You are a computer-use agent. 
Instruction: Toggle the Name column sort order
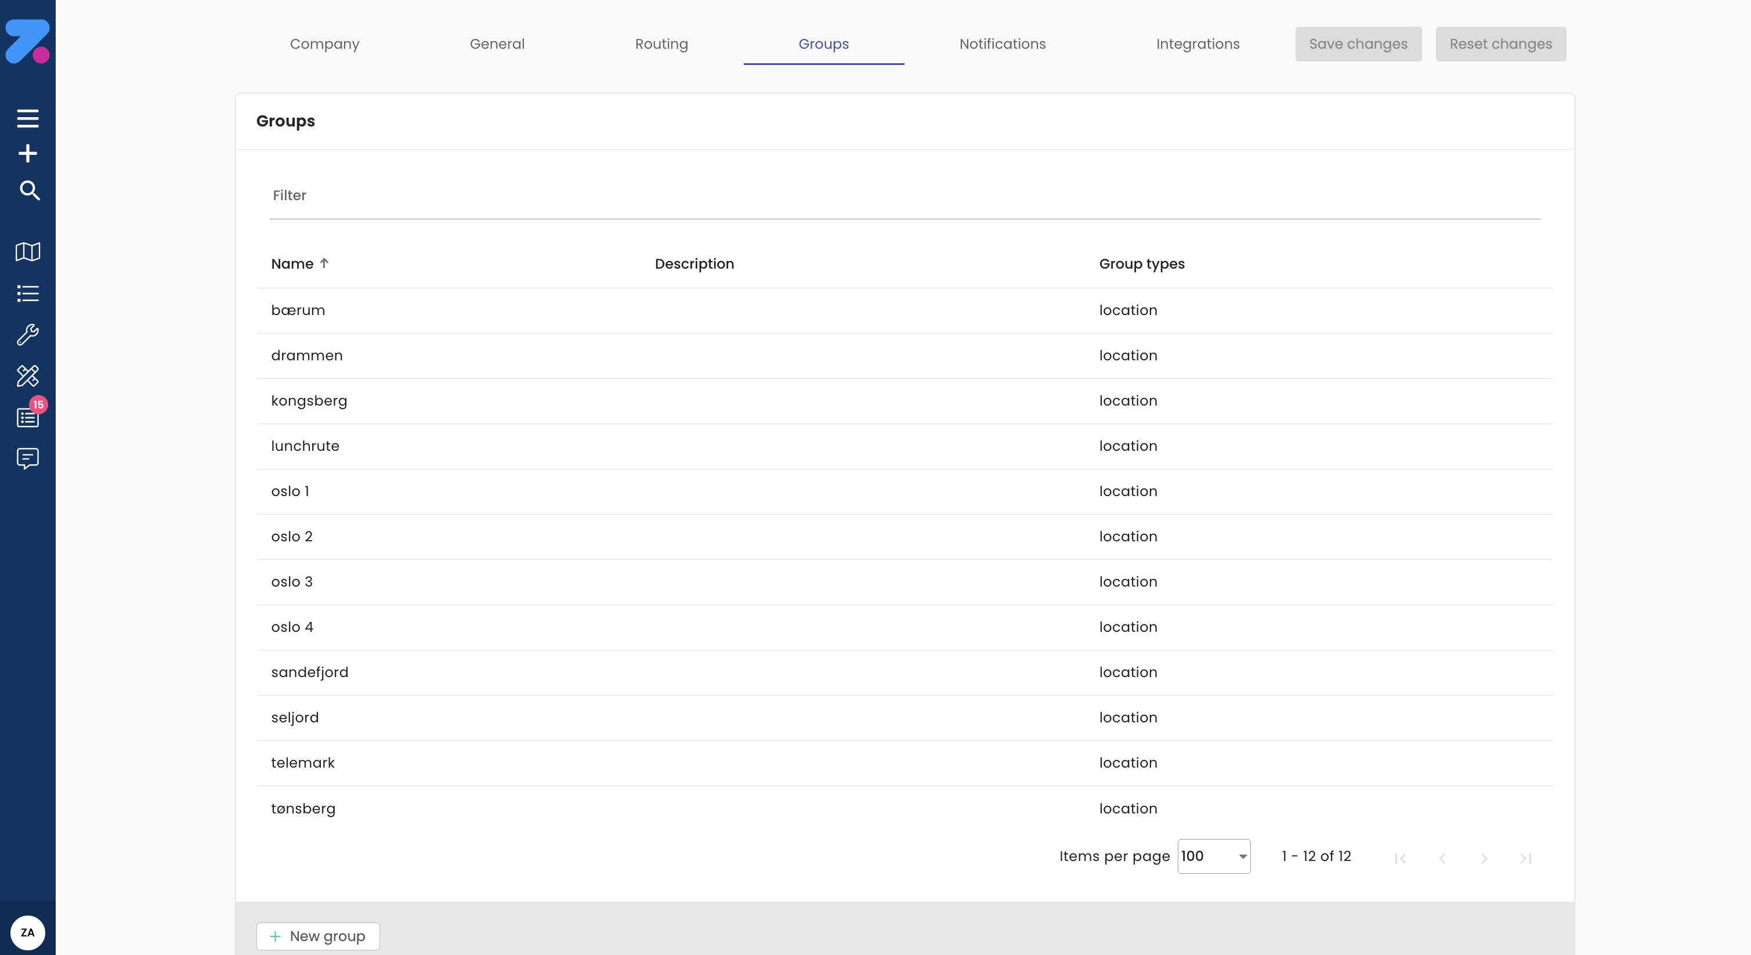[x=299, y=264]
